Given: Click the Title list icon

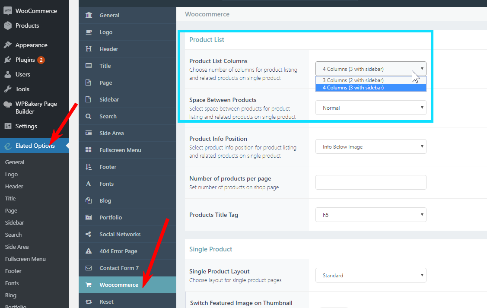Looking at the screenshot, I should [89, 66].
